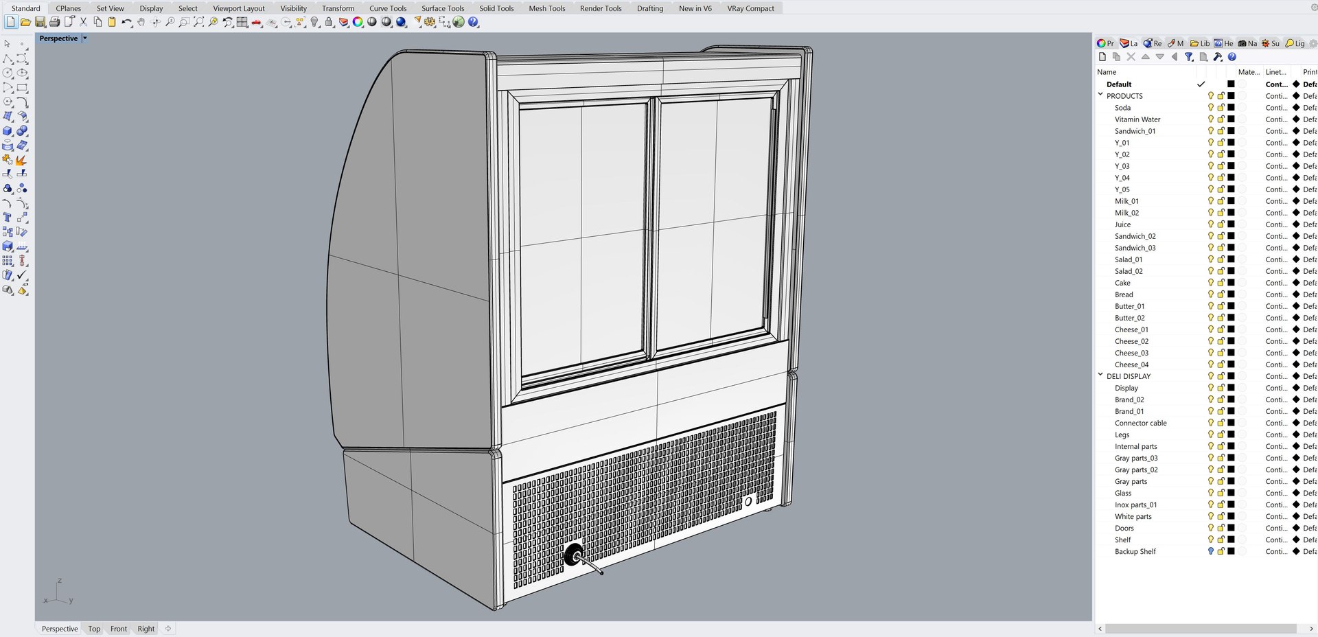Select the Text tool in left toolbar
The height and width of the screenshot is (637, 1318).
8,218
